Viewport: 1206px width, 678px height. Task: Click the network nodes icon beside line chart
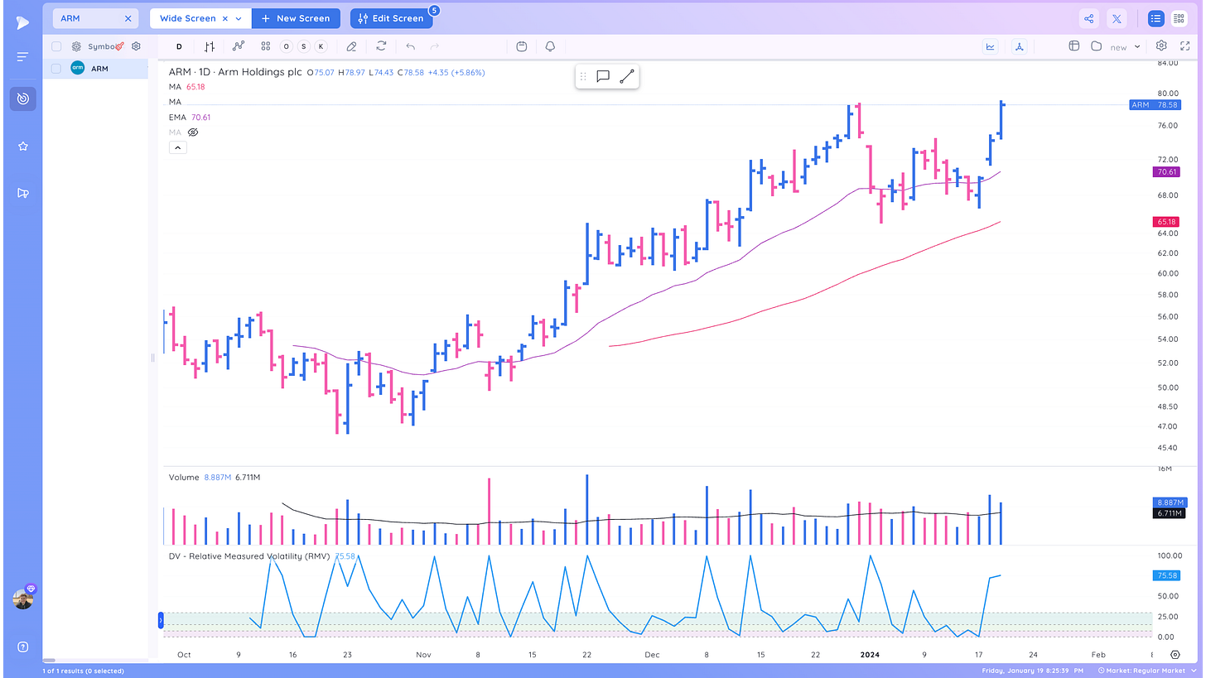[x=1019, y=46]
